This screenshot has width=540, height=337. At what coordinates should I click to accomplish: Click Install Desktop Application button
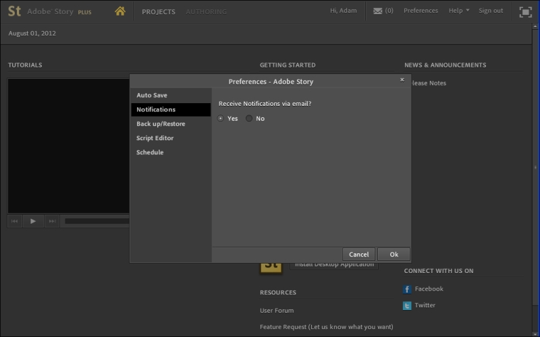334,266
